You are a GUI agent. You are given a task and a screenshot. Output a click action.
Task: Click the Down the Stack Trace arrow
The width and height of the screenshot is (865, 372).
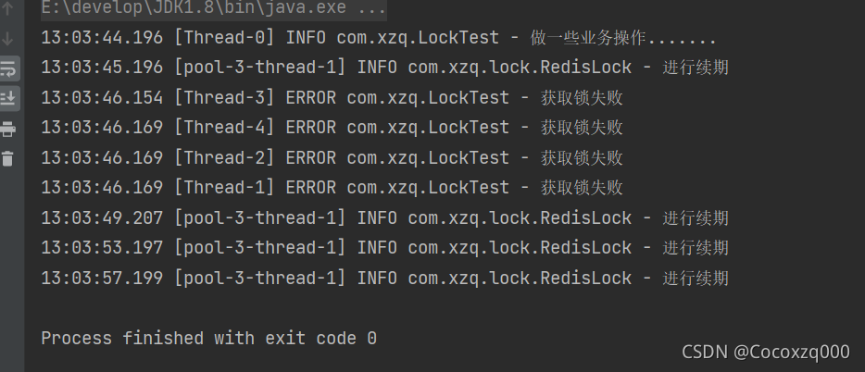click(x=7, y=39)
